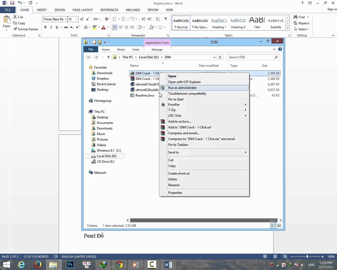This screenshot has height=270, width=337.
Task: Toggle Show/Hide paragraph marks
Action: pos(166,19)
